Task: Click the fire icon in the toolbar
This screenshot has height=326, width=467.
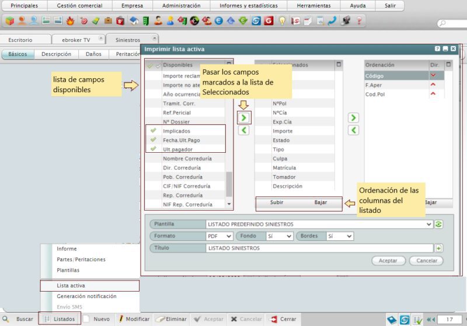Action: coord(70,21)
